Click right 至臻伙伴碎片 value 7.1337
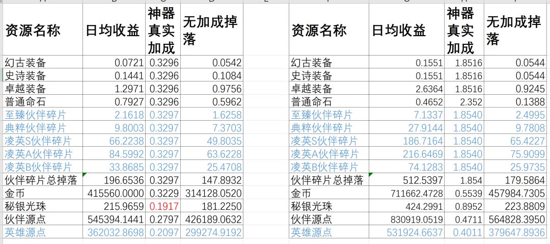Image resolution: width=550 pixels, height=244 pixels. click(406, 115)
